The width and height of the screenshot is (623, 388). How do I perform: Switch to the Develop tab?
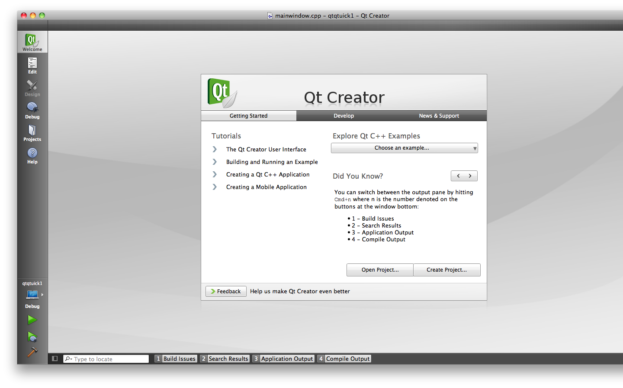click(344, 115)
